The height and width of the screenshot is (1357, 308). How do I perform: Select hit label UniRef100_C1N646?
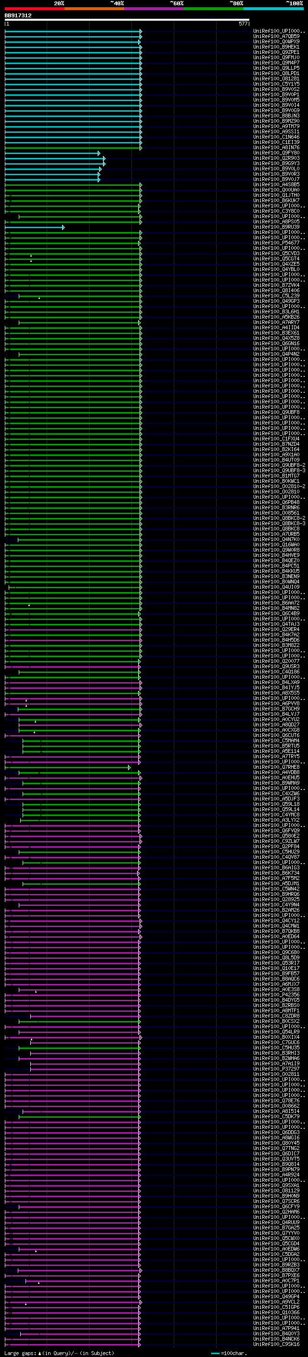tap(276, 137)
